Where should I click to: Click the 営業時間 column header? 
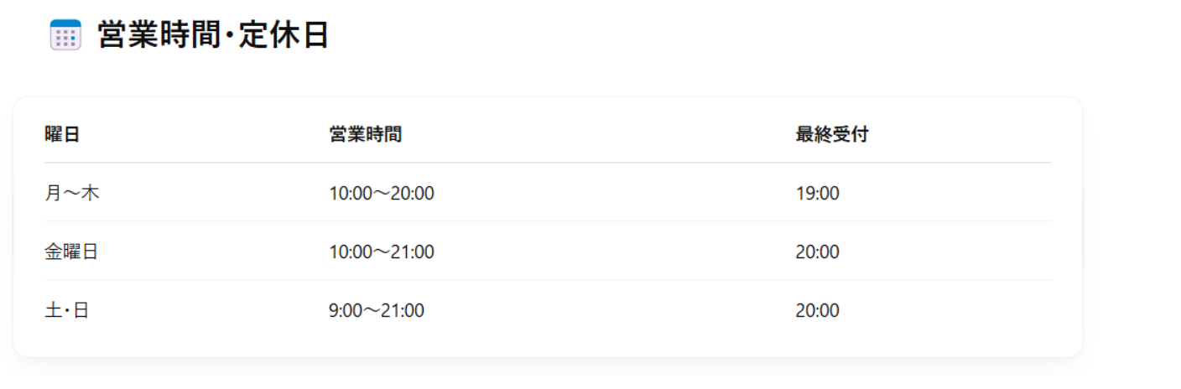click(x=366, y=134)
